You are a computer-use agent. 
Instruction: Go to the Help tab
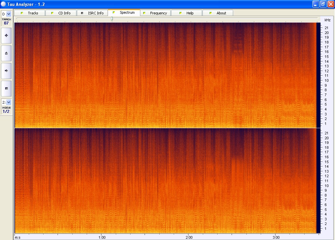190,13
